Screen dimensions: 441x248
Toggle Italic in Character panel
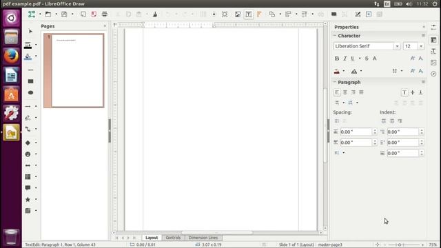pos(345,59)
